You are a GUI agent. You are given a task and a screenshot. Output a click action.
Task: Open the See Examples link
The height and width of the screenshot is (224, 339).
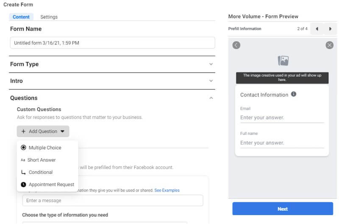coord(167,191)
